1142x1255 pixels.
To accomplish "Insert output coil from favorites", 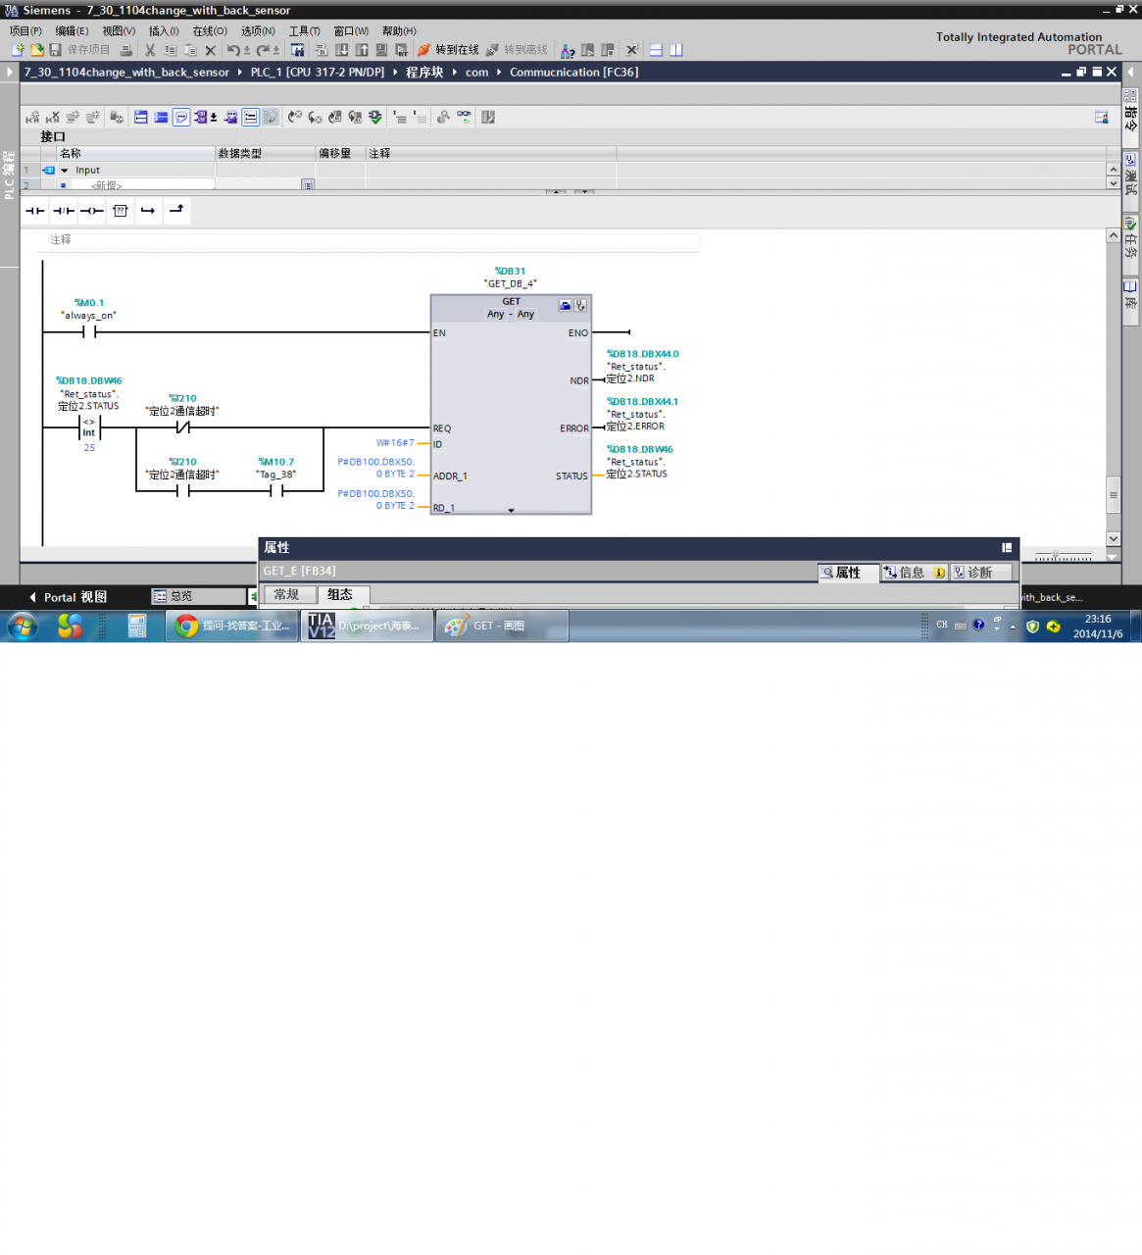I will [92, 211].
